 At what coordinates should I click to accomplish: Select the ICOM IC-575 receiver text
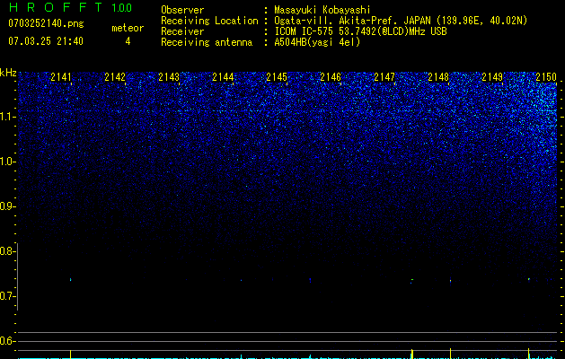(360, 31)
